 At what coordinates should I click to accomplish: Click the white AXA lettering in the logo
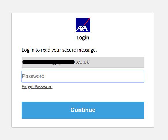click(x=82, y=29)
